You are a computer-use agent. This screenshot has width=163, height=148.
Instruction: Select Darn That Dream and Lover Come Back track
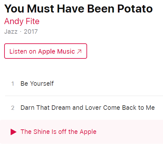point(87,108)
